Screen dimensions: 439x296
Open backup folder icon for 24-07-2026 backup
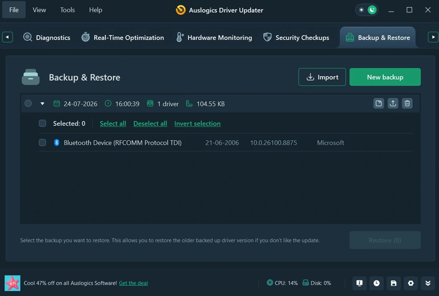tap(378, 103)
